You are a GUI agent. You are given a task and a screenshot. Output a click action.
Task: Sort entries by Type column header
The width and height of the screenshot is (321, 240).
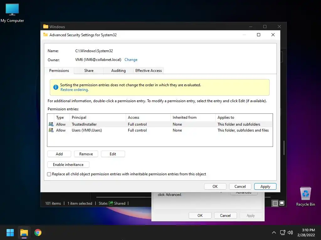pyautogui.click(x=62, y=117)
